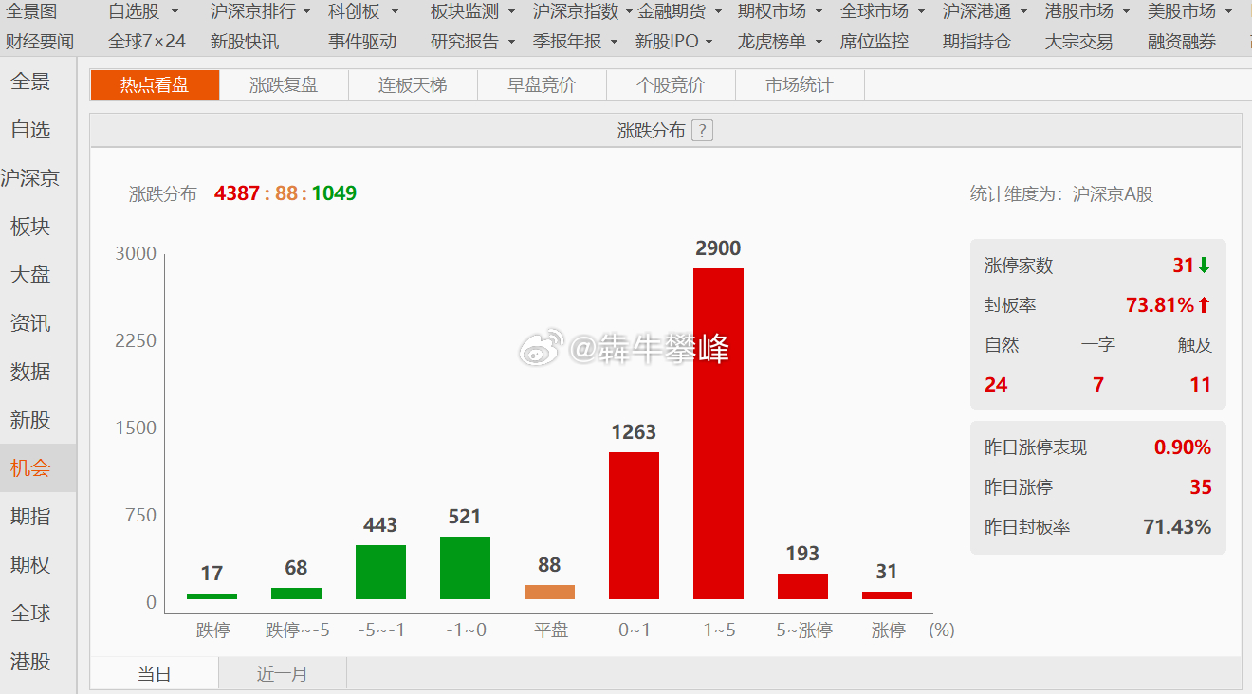Click 昨日涨停表现 value 0.90%
1252x694 pixels.
(1183, 447)
